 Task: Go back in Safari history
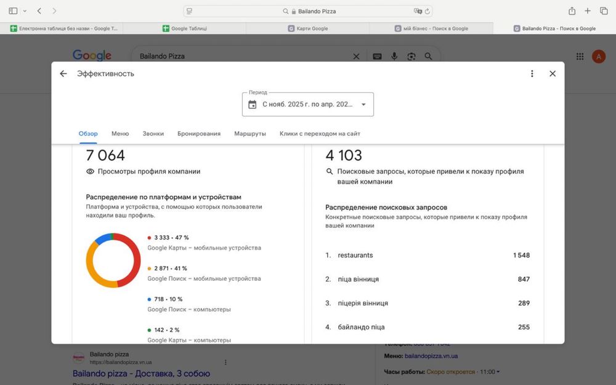coord(39,11)
